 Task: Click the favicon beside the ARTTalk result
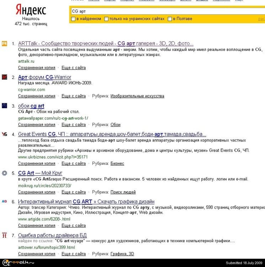click(x=4, y=43)
